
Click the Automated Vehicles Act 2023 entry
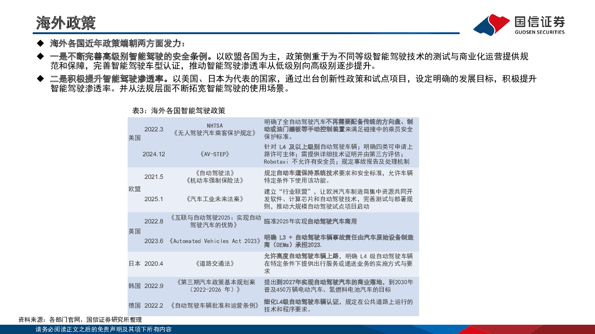click(x=215, y=241)
